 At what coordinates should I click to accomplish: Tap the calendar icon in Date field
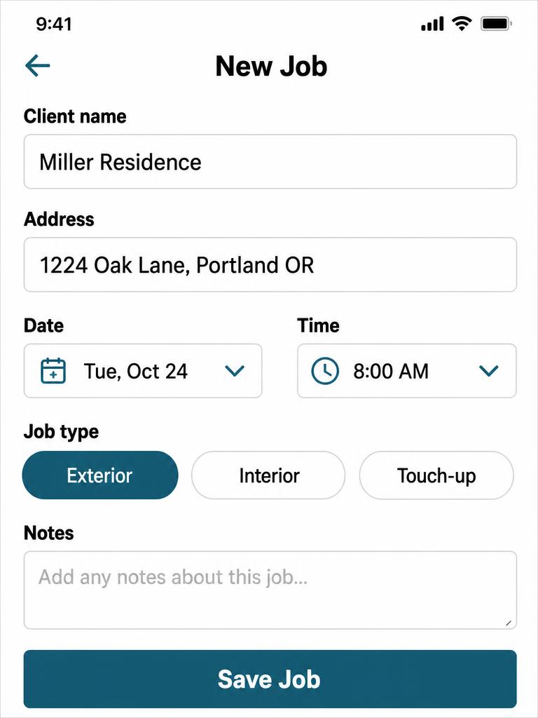[53, 370]
